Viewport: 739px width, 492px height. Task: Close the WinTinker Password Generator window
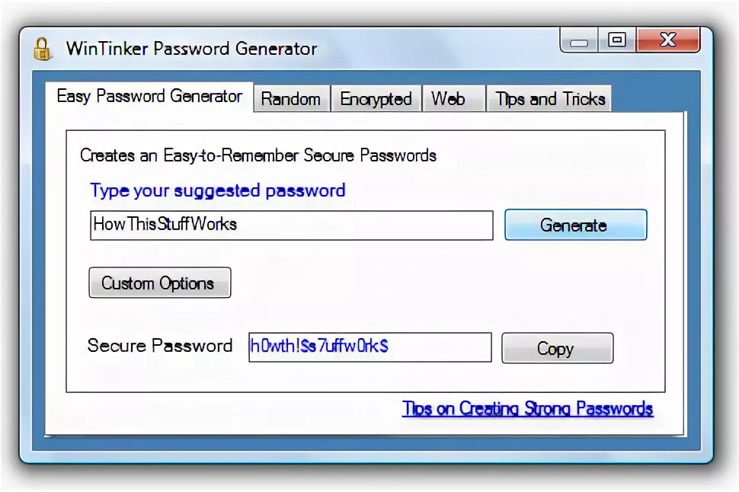[668, 40]
